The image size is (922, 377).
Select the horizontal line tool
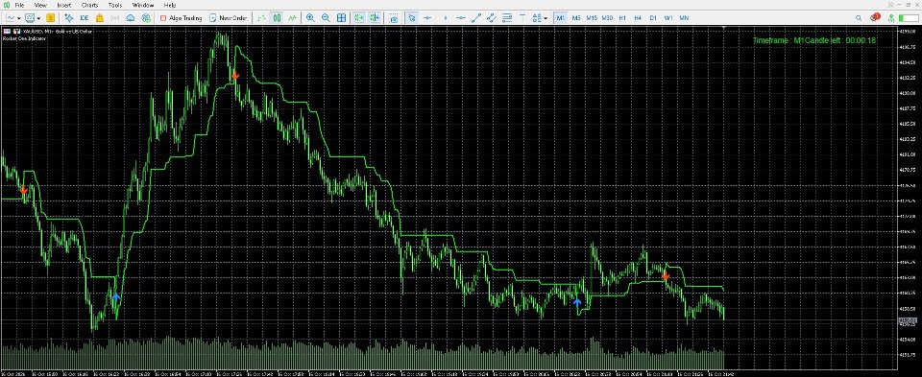coord(462,17)
